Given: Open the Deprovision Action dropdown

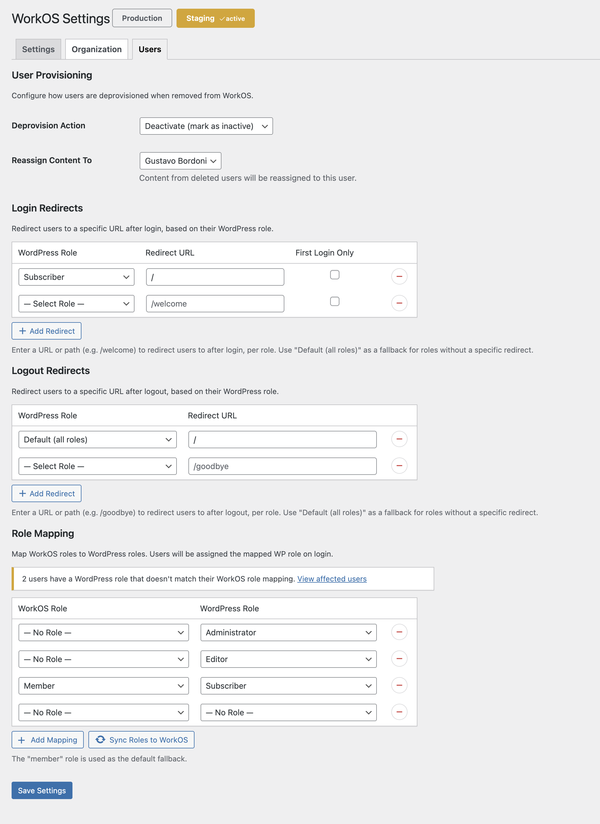Looking at the screenshot, I should click(x=206, y=126).
